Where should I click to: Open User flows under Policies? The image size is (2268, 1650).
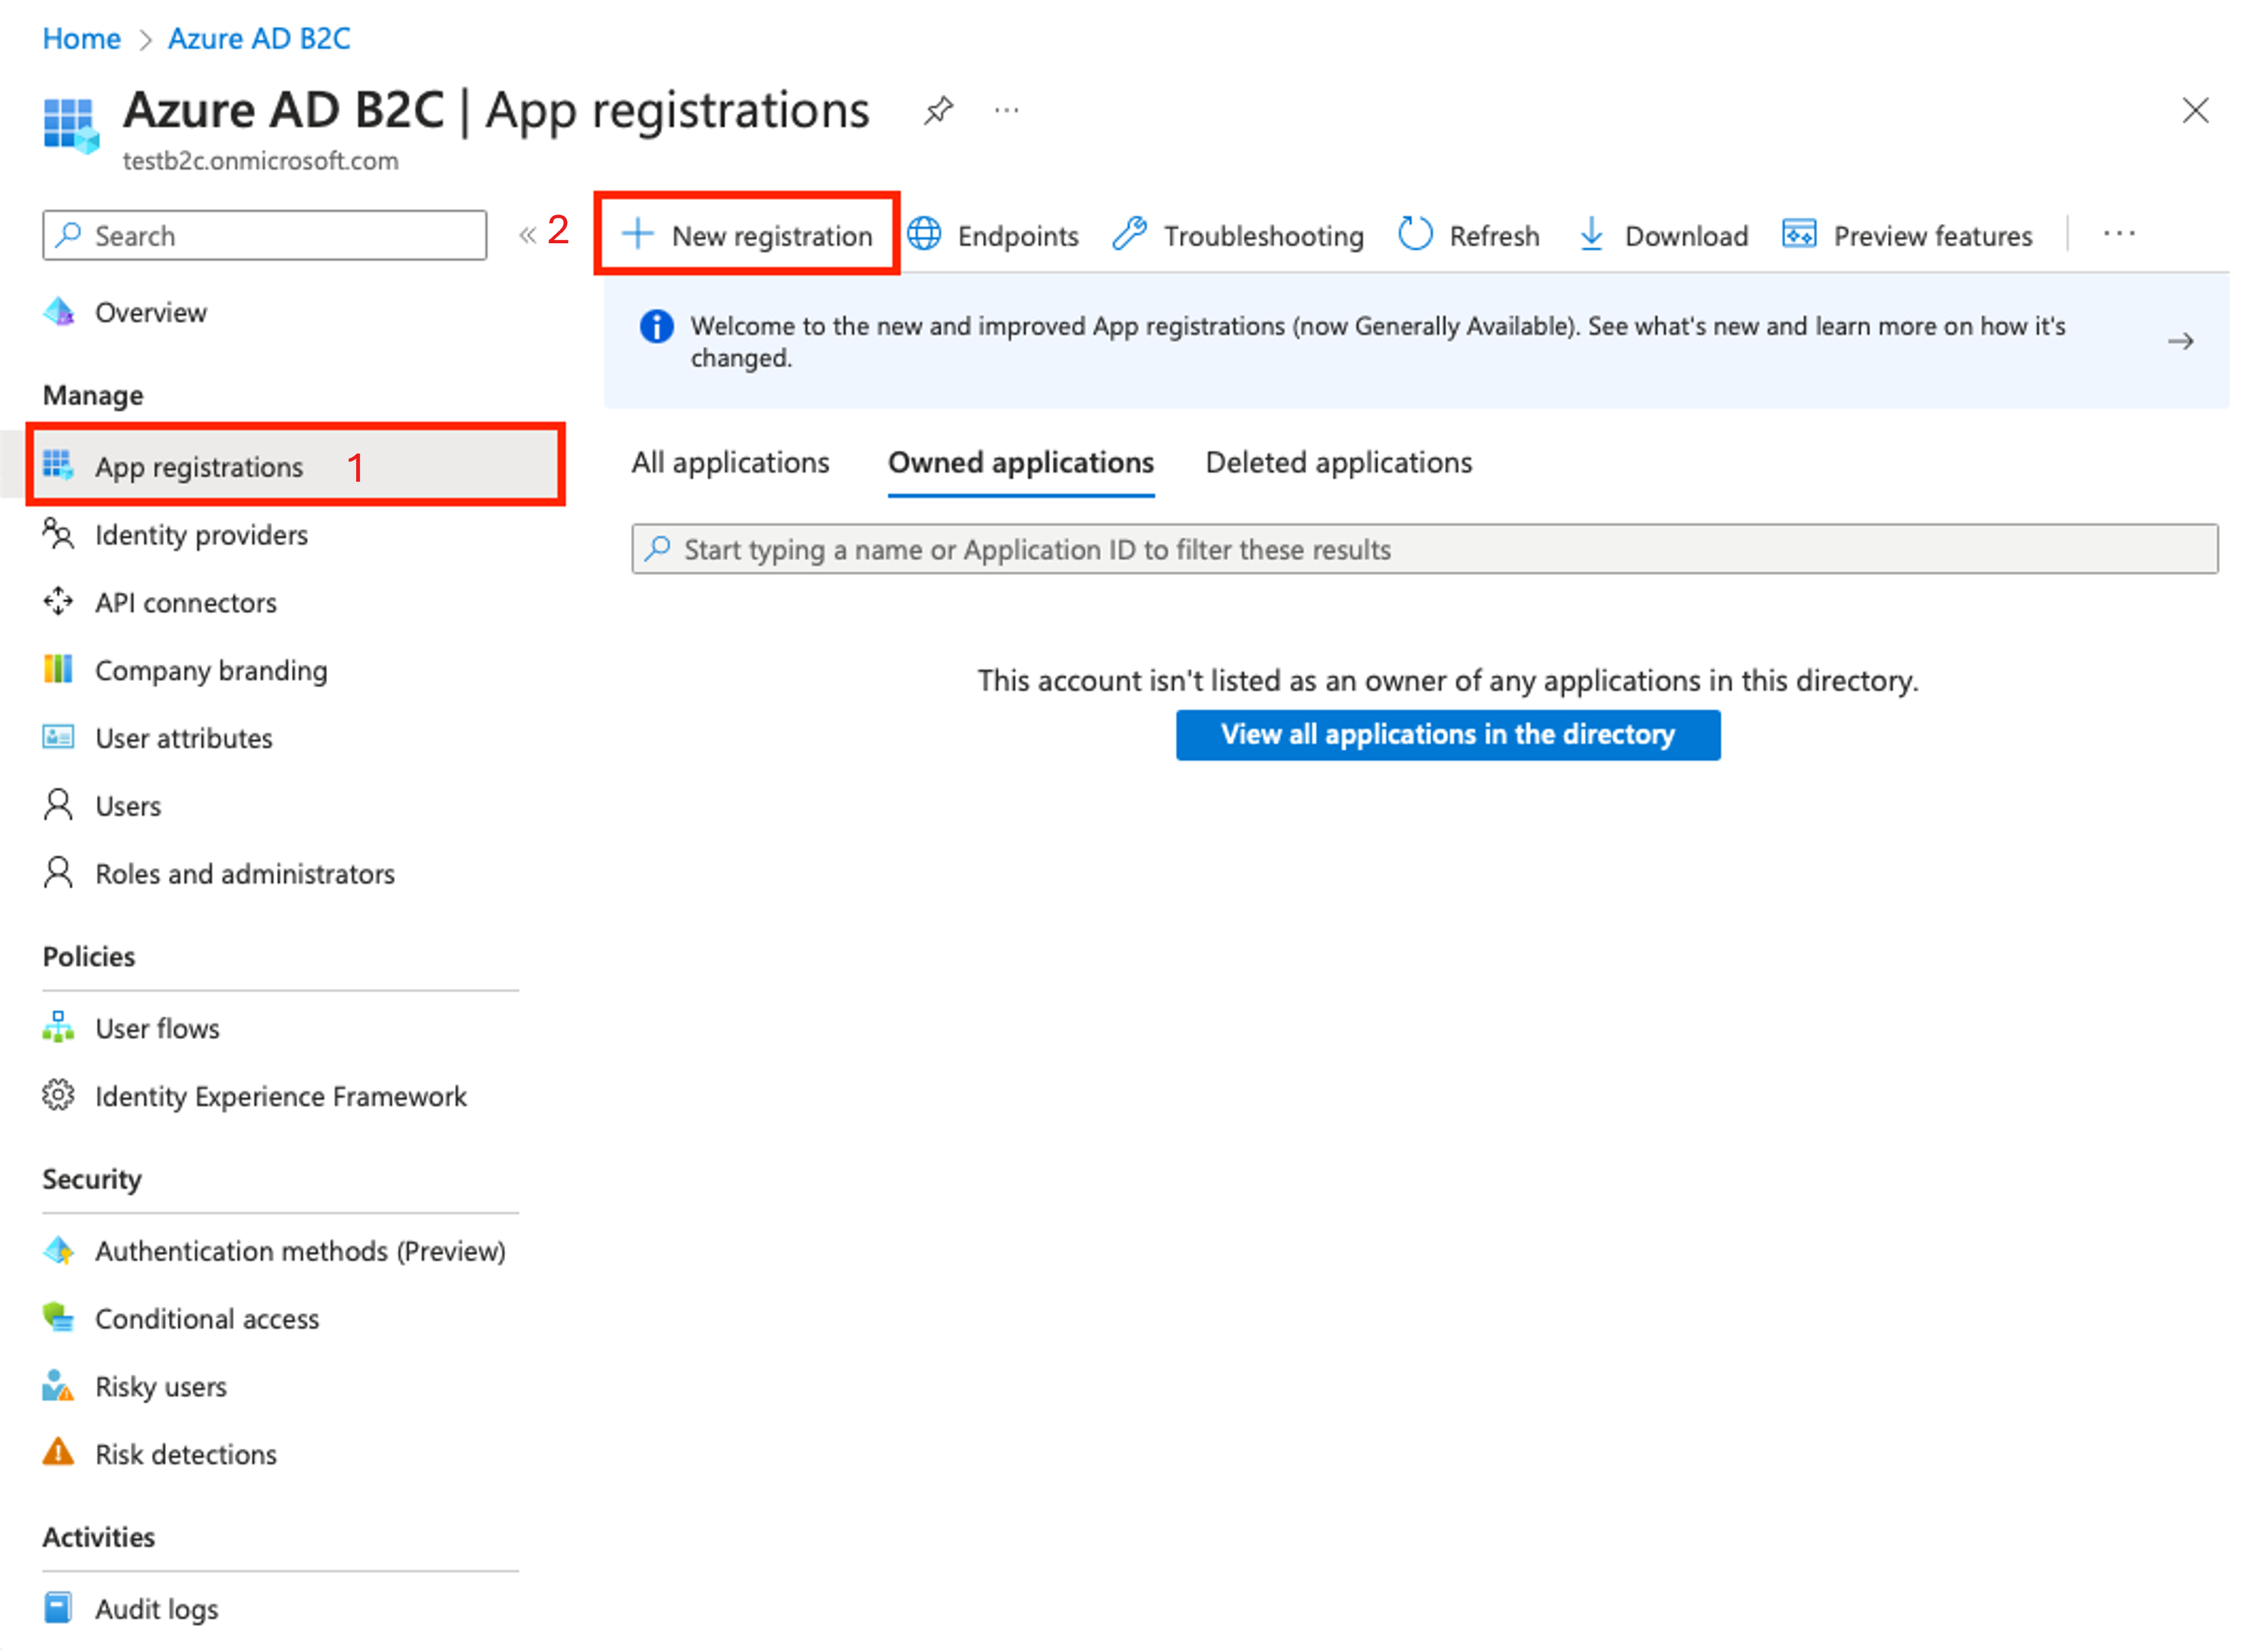(157, 1028)
